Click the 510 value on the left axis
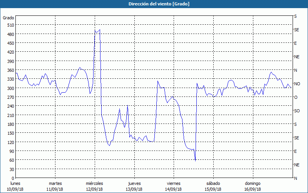Viewport: 308px width, 193px height. (x=11, y=25)
